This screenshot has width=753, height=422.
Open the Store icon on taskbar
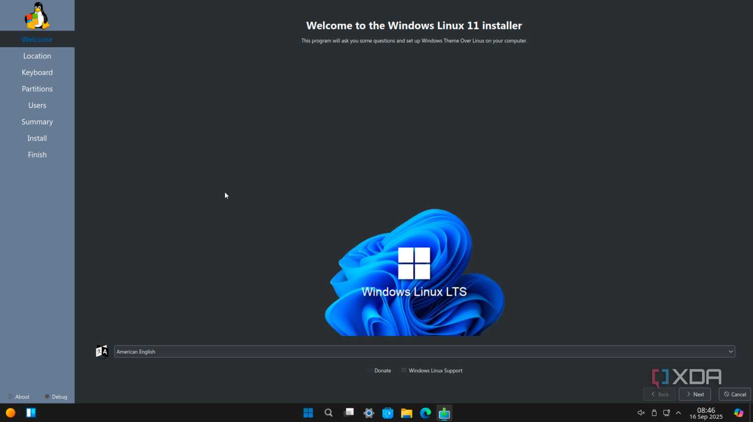coord(388,413)
